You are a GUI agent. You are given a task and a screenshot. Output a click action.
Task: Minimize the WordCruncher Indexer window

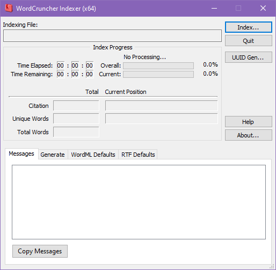pyautogui.click(x=214, y=8)
